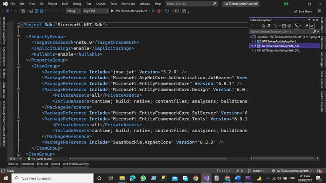Click the notifications bell in status bar
The height and width of the screenshot is (183, 326).
click(x=319, y=171)
